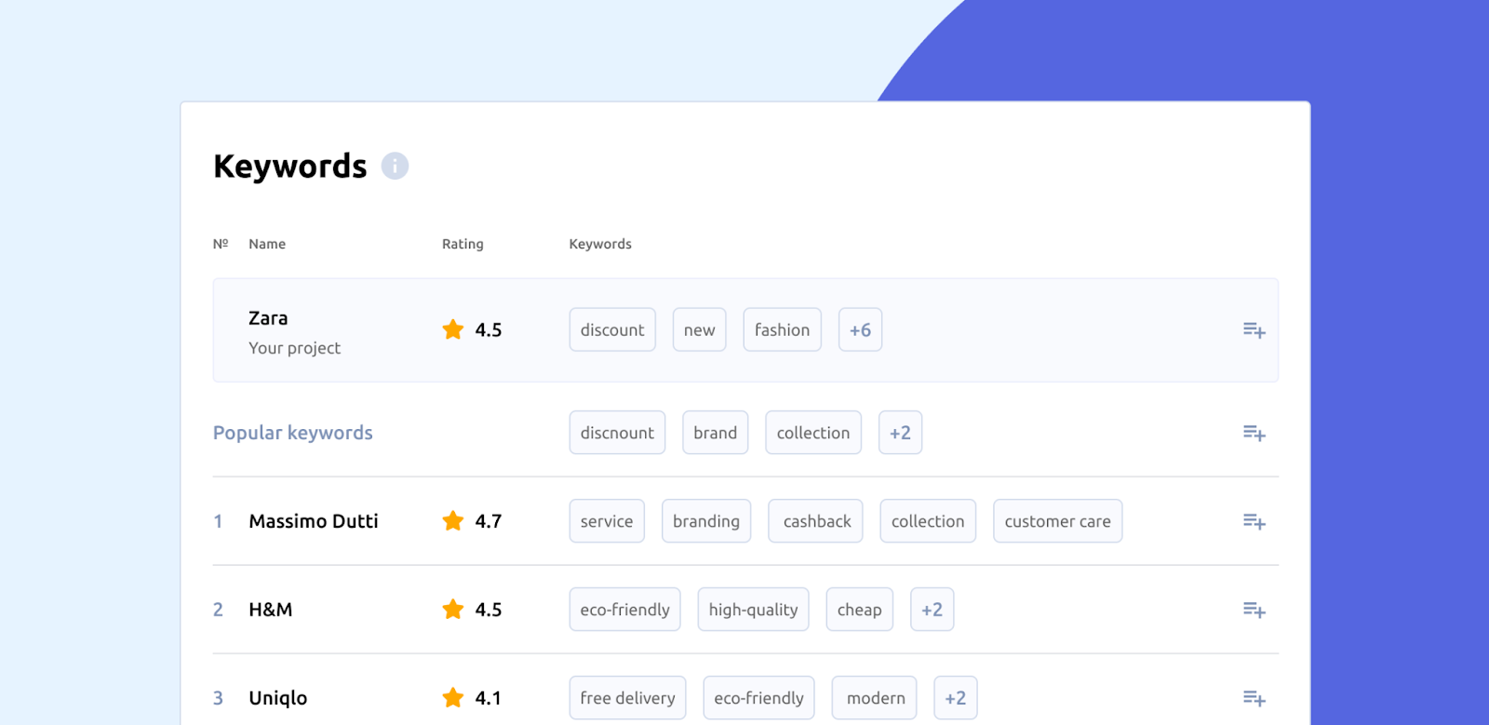The width and height of the screenshot is (1489, 725).
Task: Click the Zara project name
Action: tap(268, 318)
